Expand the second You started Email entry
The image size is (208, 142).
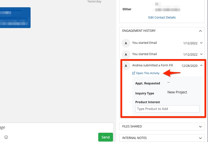201,54
